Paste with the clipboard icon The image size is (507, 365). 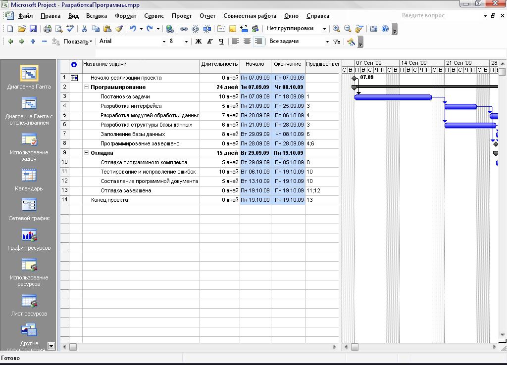(107, 29)
